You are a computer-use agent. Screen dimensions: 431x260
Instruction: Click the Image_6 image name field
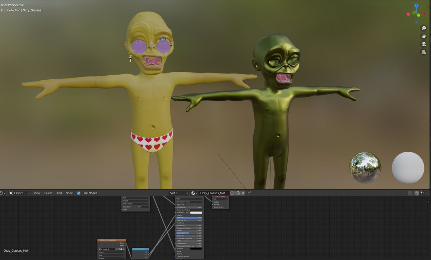point(109,249)
